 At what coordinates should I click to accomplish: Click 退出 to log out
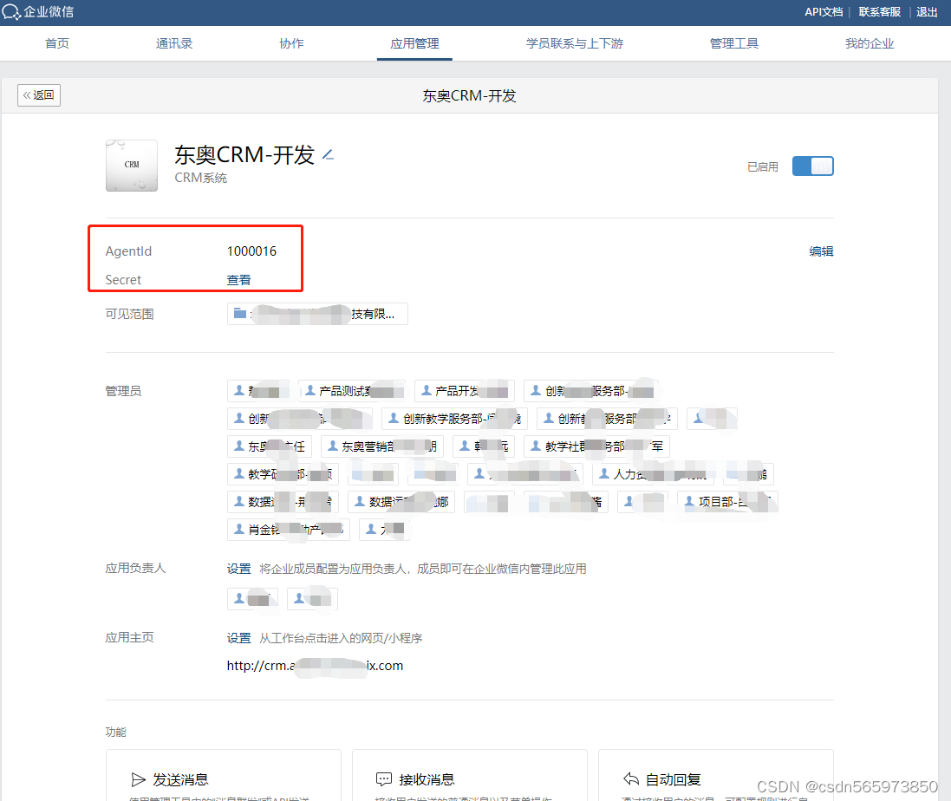click(927, 12)
